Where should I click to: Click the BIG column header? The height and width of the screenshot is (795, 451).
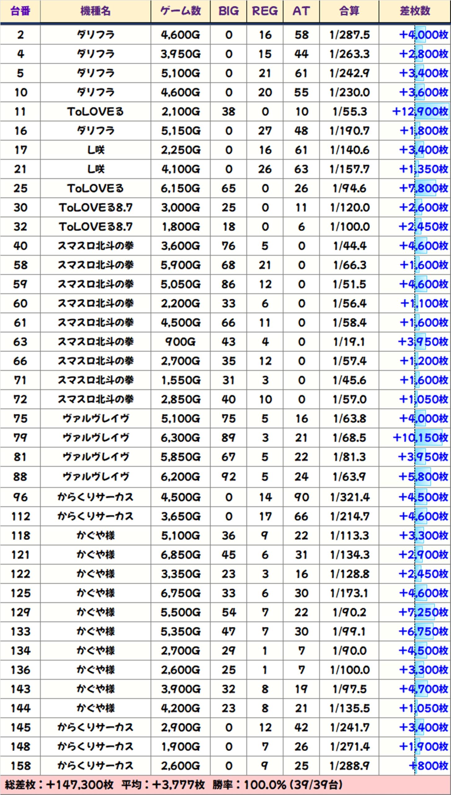pos(229,11)
